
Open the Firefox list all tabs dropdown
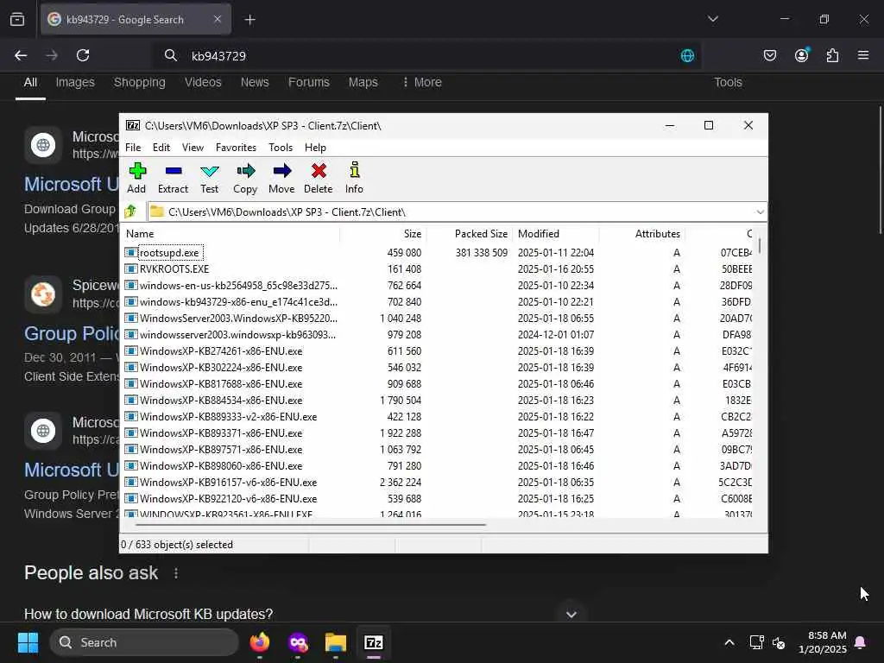click(713, 19)
